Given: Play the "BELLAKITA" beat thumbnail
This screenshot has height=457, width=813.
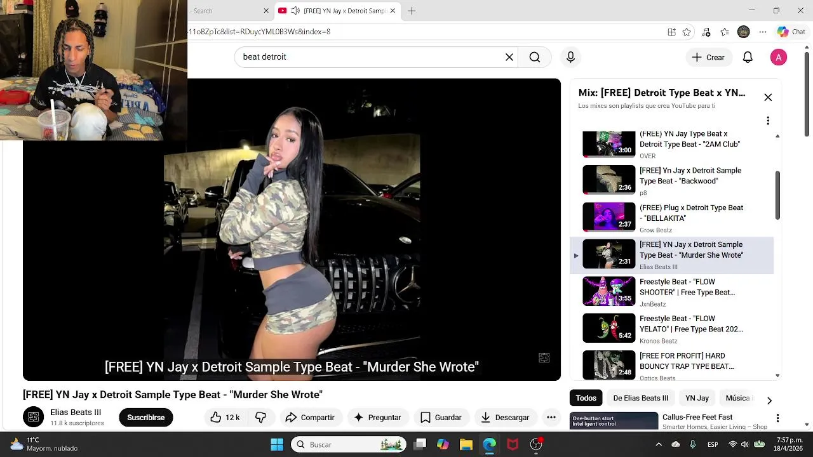Looking at the screenshot, I should (x=609, y=217).
